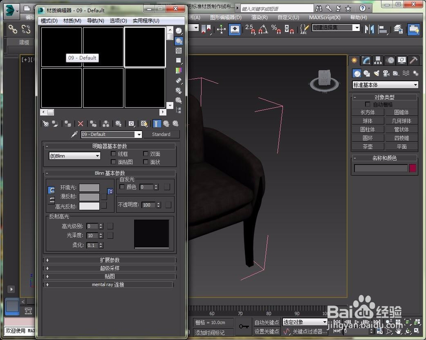This screenshot has height=340, width=426.
Task: Open the Hierarchy panel tab
Action: (378, 60)
